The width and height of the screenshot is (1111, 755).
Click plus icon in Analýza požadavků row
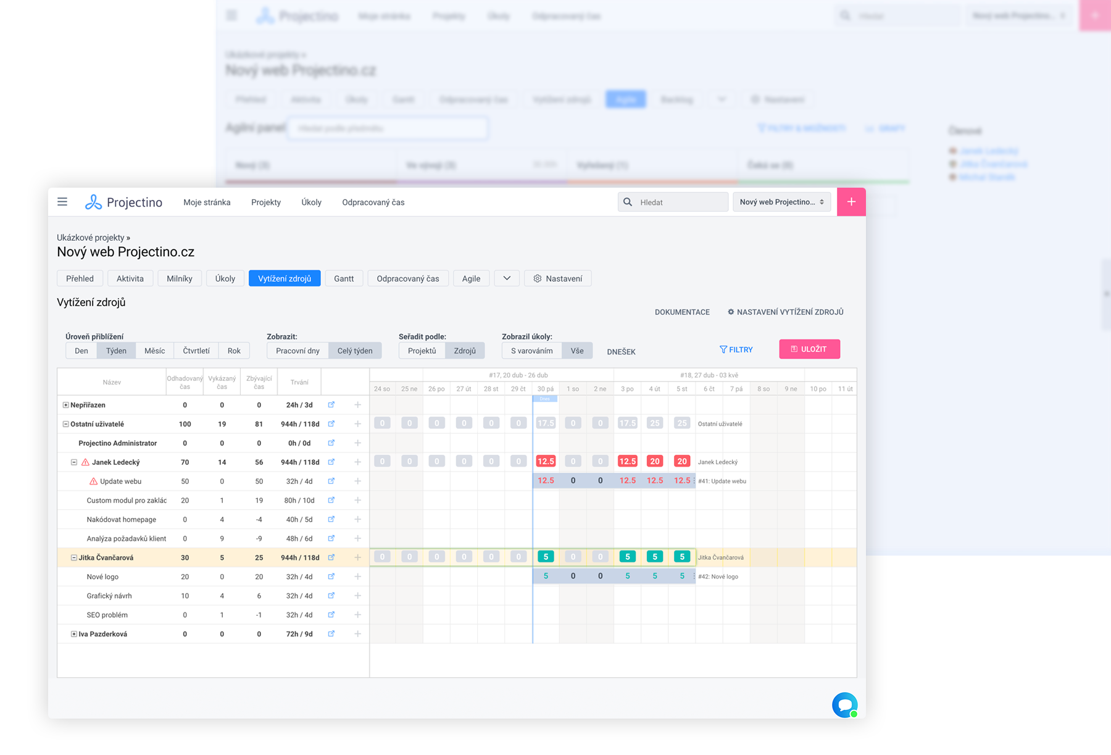tap(357, 538)
